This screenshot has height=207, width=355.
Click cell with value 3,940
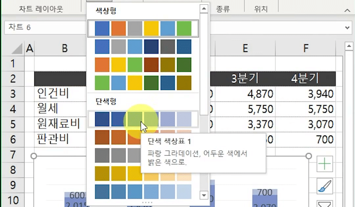point(306,94)
